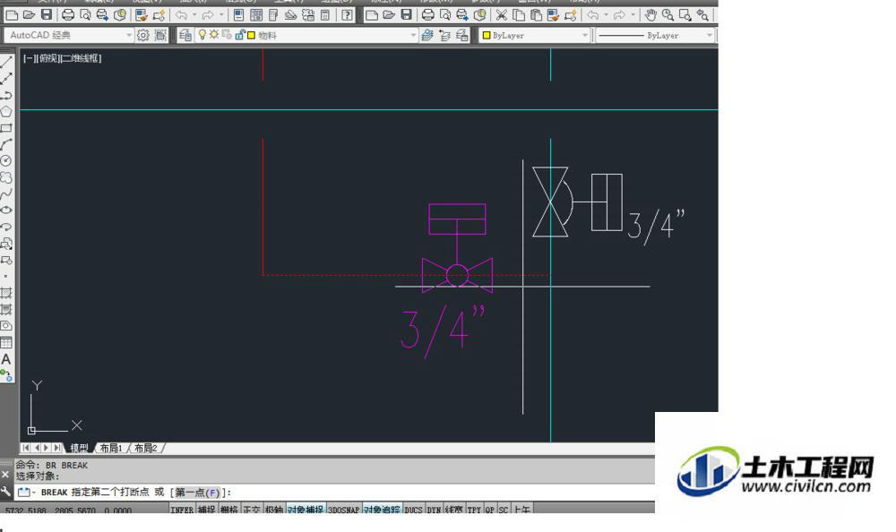
Task: Toggle 捕捉 snap mode in status bar
Action: (x=207, y=509)
